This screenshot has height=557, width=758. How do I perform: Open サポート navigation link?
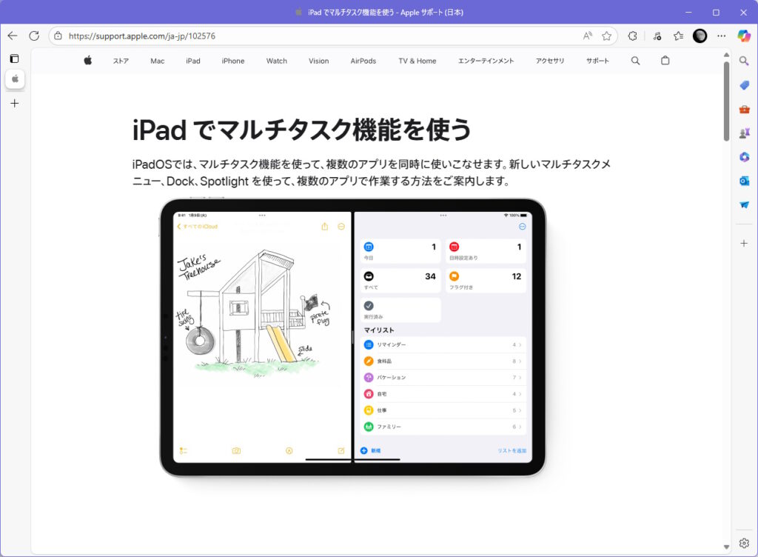coord(597,61)
